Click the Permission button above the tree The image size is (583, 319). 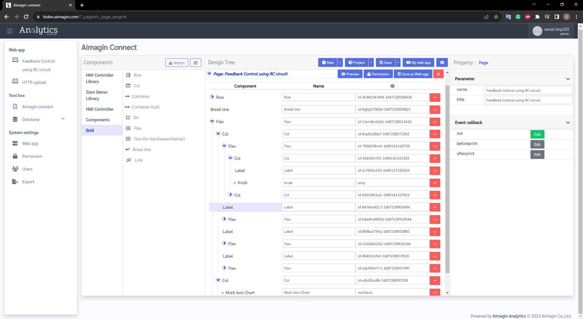click(378, 74)
